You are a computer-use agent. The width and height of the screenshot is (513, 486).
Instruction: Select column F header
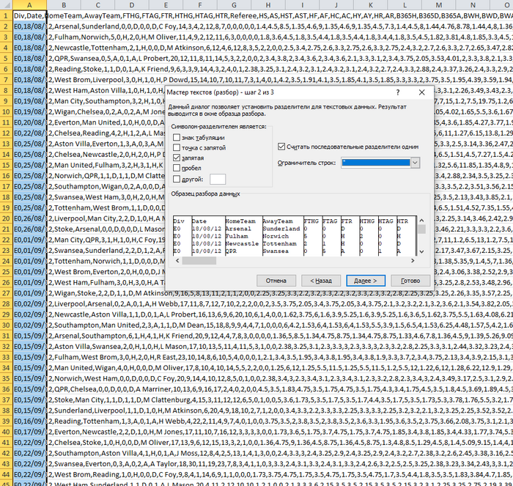(200, 5)
